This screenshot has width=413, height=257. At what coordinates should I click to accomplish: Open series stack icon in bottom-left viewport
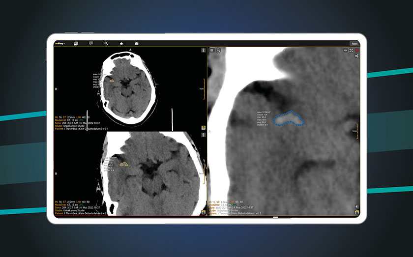[x=203, y=212]
